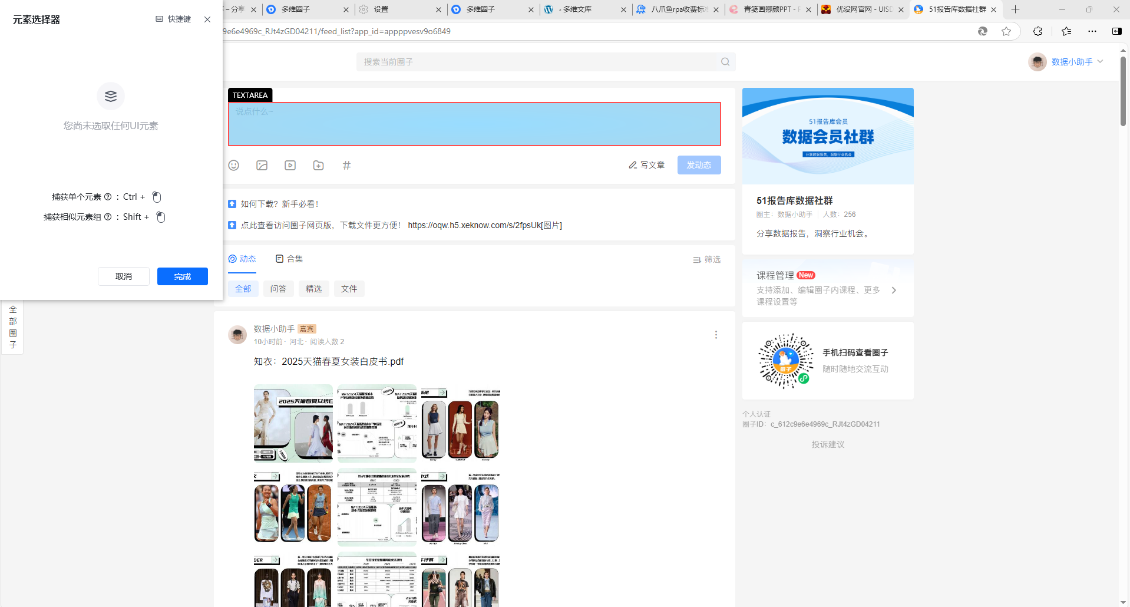This screenshot has height=607, width=1130.
Task: Click the 说点什么 text area
Action: click(474, 124)
